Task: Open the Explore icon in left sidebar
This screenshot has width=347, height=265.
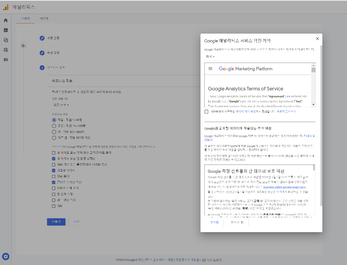Action: pyautogui.click(x=6, y=40)
